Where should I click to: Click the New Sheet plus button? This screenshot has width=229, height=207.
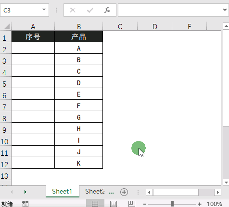pyautogui.click(x=124, y=192)
